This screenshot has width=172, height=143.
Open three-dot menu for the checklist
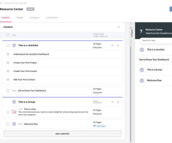point(118,45)
